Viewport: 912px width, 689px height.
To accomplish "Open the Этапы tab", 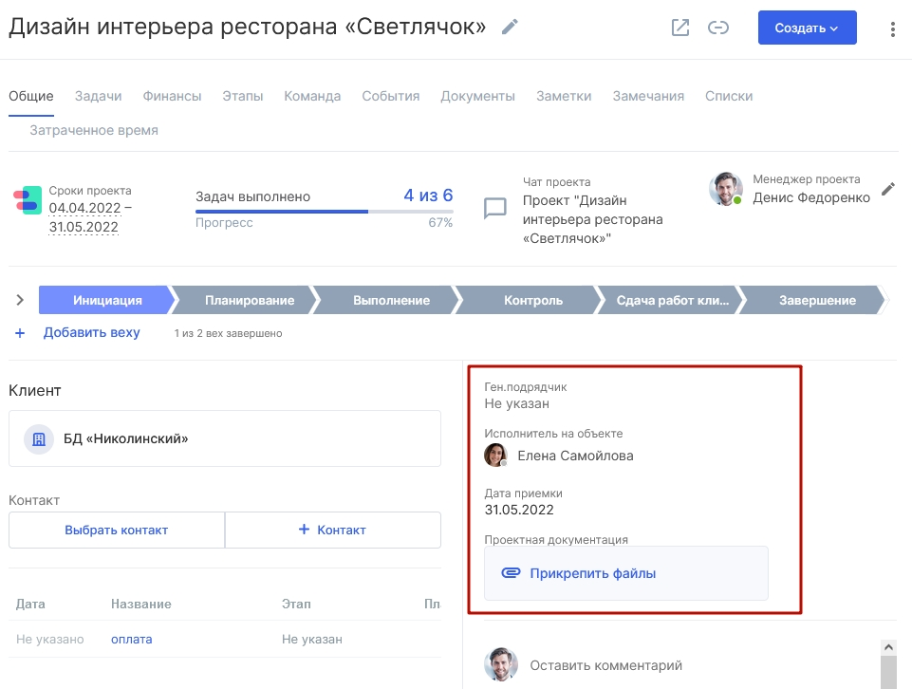I will click(x=243, y=96).
